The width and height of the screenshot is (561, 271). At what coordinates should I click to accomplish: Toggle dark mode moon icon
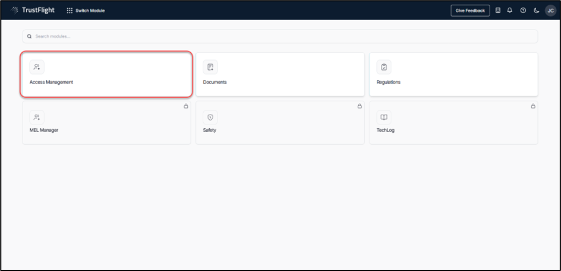pyautogui.click(x=536, y=11)
